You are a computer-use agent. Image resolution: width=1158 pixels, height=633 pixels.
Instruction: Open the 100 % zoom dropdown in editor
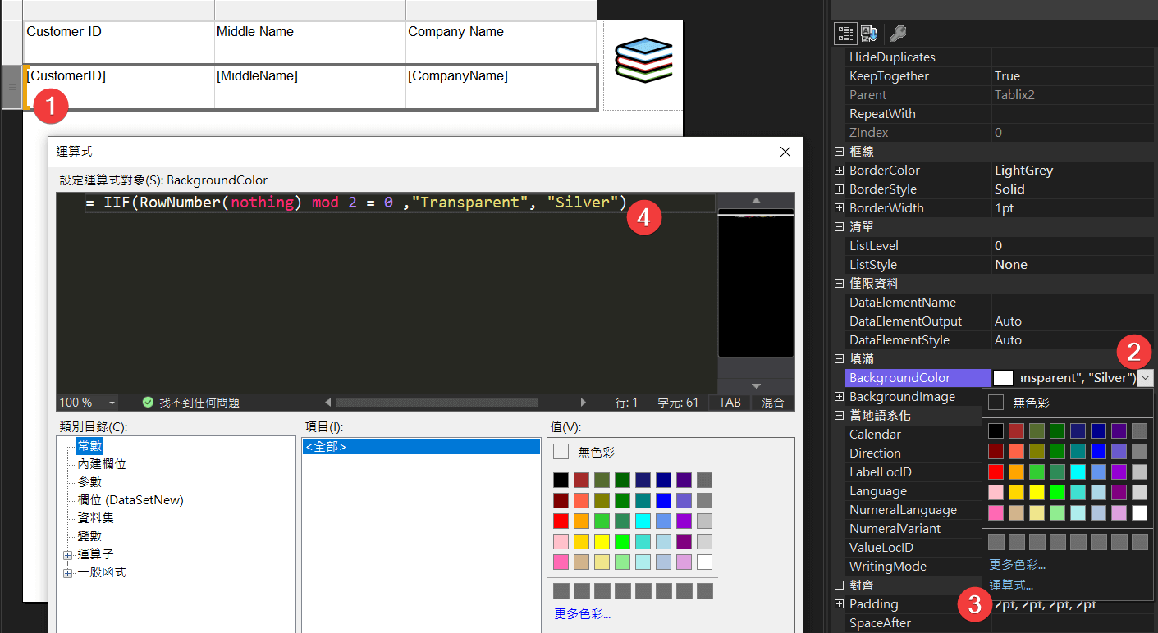tap(112, 403)
